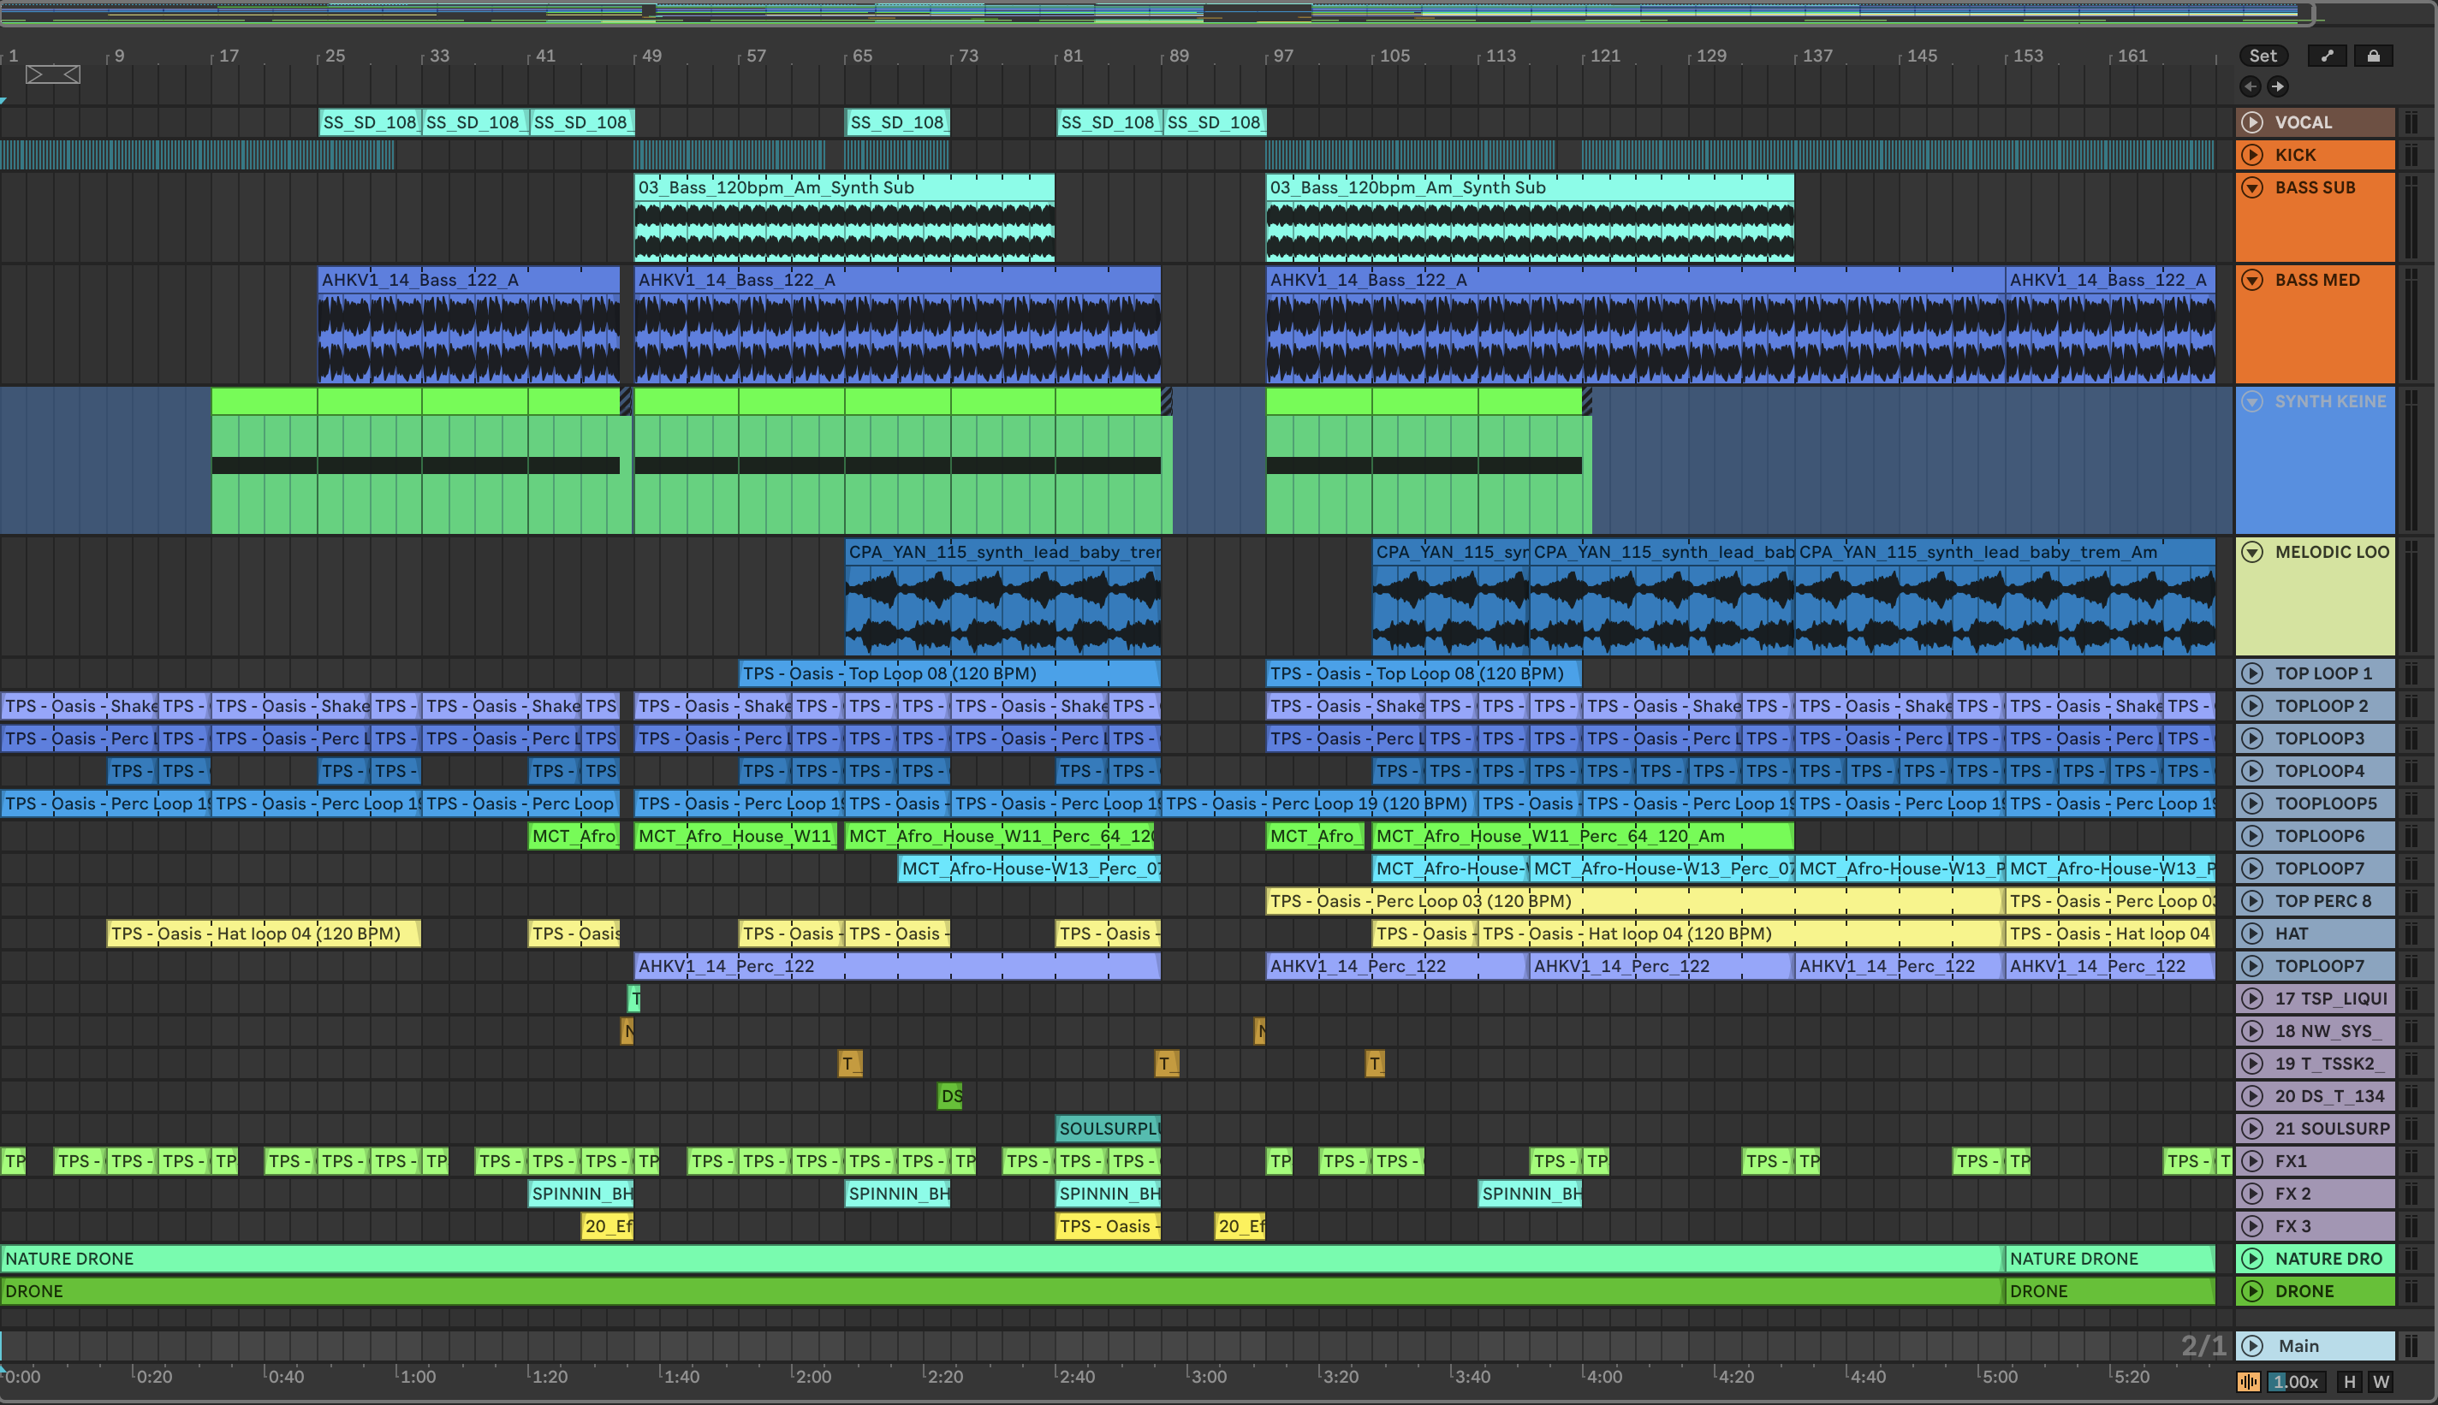The height and width of the screenshot is (1405, 2438).
Task: Click the DRONE track unfold icon
Action: click(2253, 1291)
